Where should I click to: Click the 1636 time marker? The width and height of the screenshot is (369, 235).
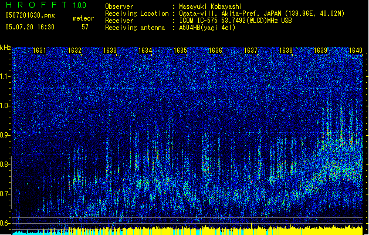(x=215, y=51)
